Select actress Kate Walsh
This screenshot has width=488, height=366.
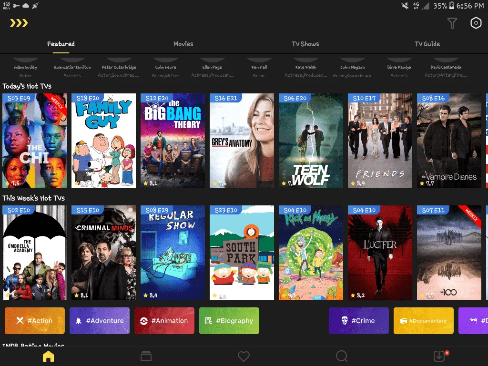click(x=305, y=68)
